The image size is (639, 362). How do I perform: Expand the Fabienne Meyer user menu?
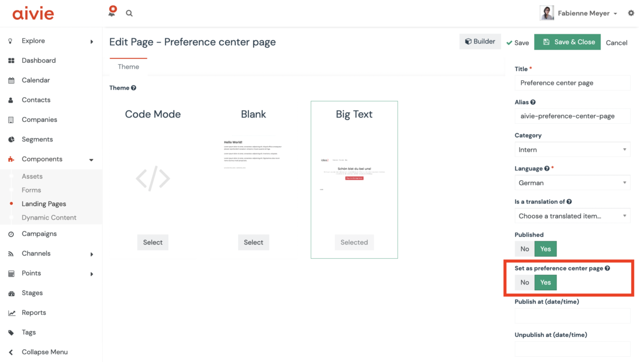586,13
